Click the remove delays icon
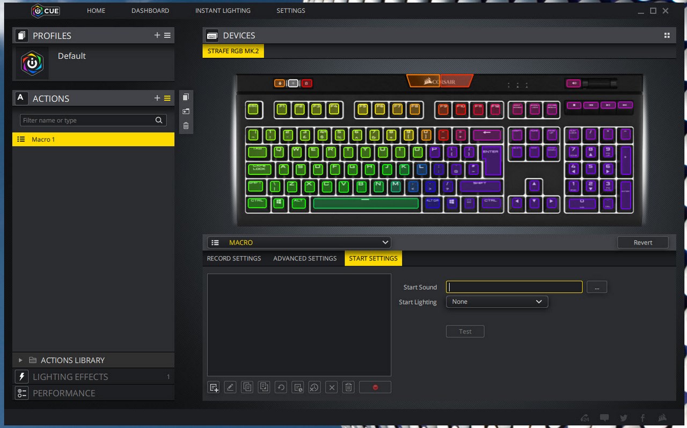The width and height of the screenshot is (687, 428). [x=315, y=387]
